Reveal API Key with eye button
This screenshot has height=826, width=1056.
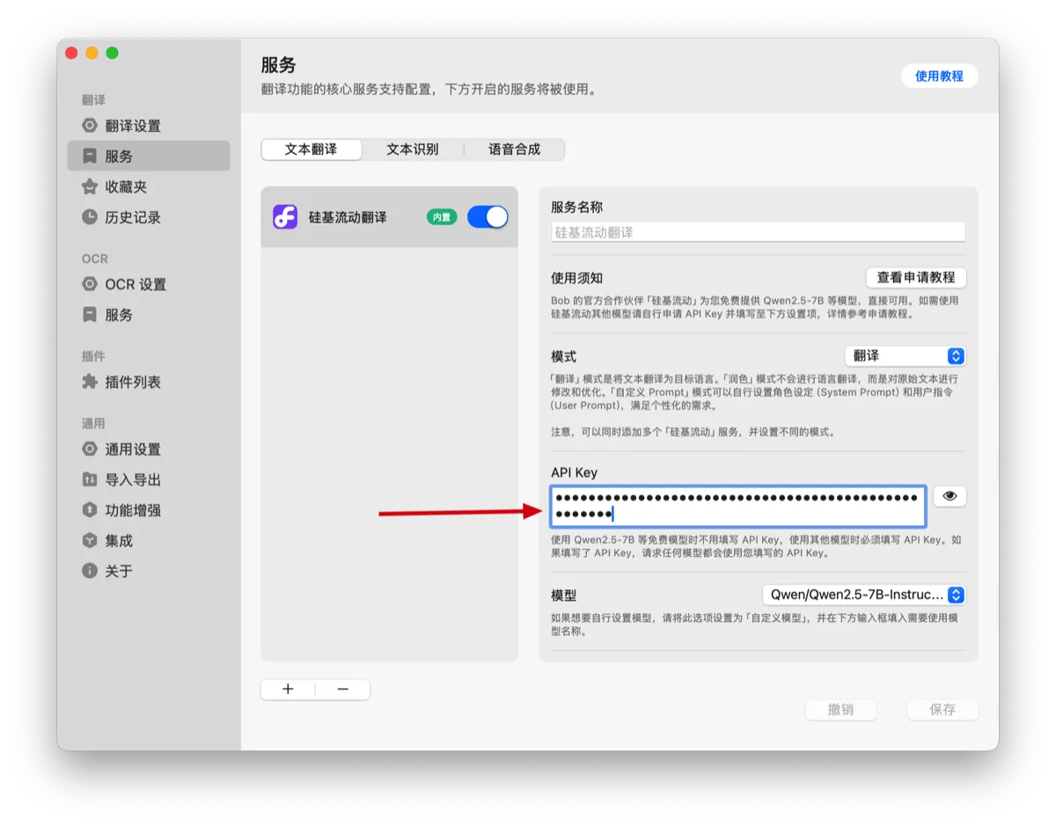click(x=950, y=496)
